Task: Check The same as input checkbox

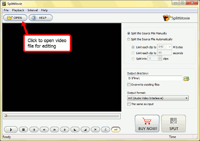Action: click(129, 104)
